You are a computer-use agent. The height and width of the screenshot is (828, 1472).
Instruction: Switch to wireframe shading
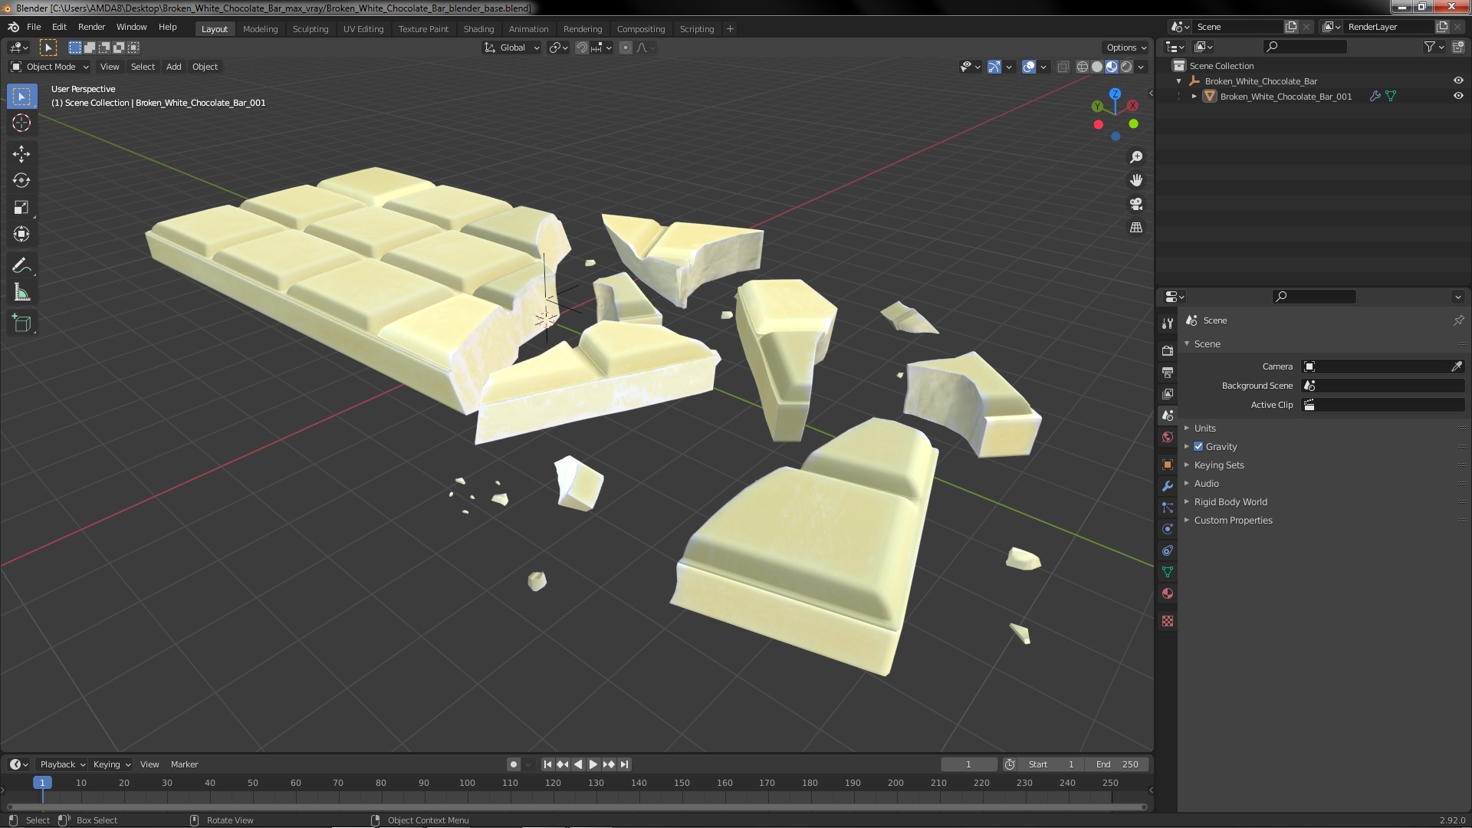pyautogui.click(x=1083, y=67)
